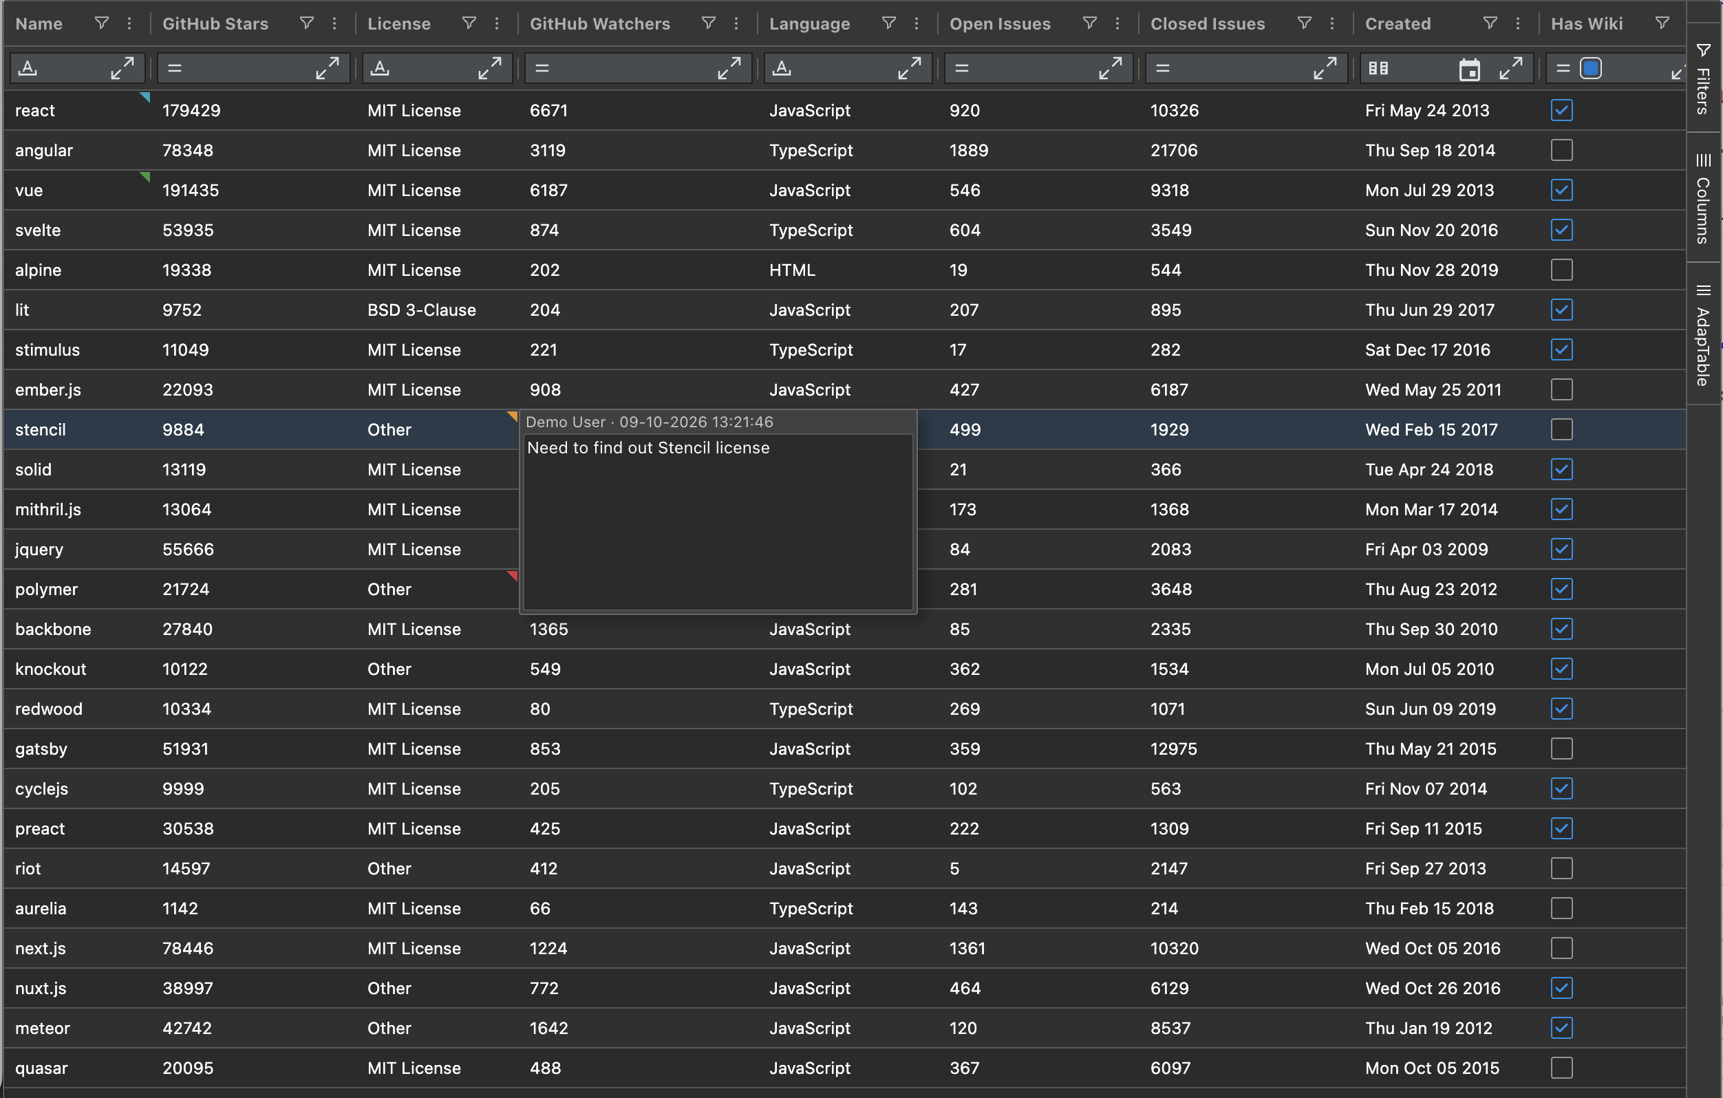
Task: Open the Columns side panel tab
Action: coord(1704,198)
